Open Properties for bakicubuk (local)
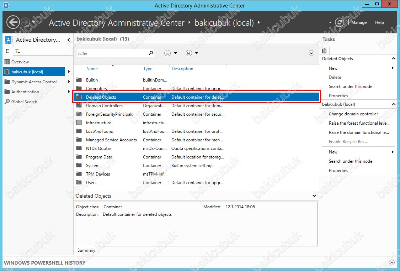Image resolution: width=400 pixels, height=271 pixels. (x=338, y=171)
